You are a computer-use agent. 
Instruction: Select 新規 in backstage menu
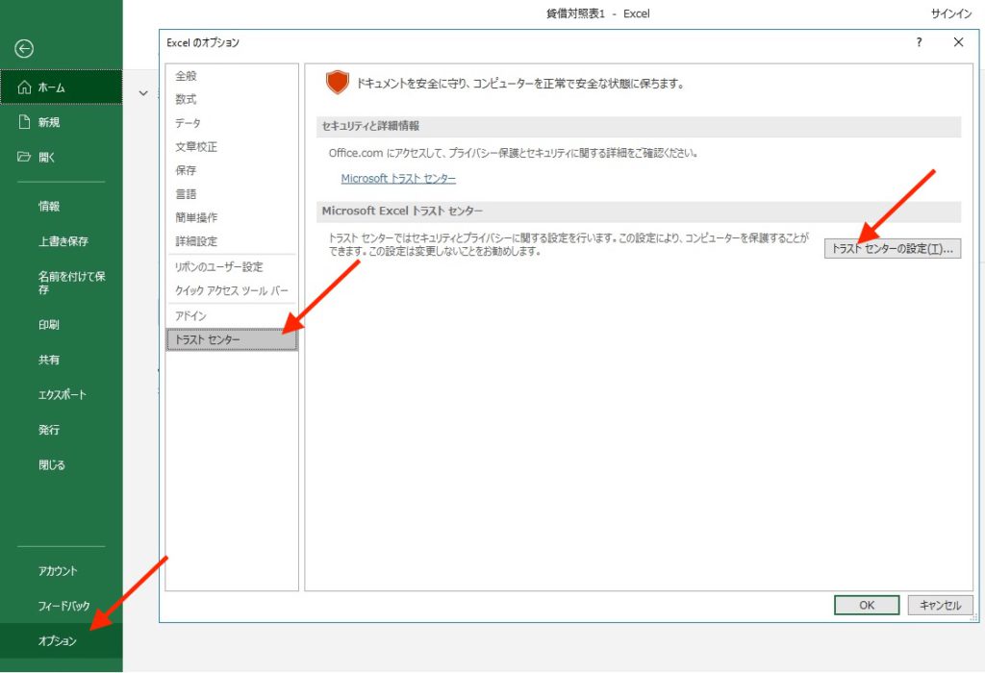point(61,122)
